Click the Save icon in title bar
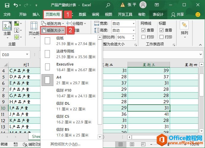Screen dimensions: 205x148 pos(7,5)
